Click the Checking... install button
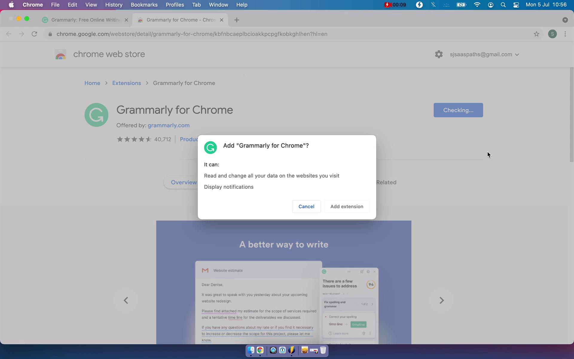The width and height of the screenshot is (574, 359). [458, 110]
